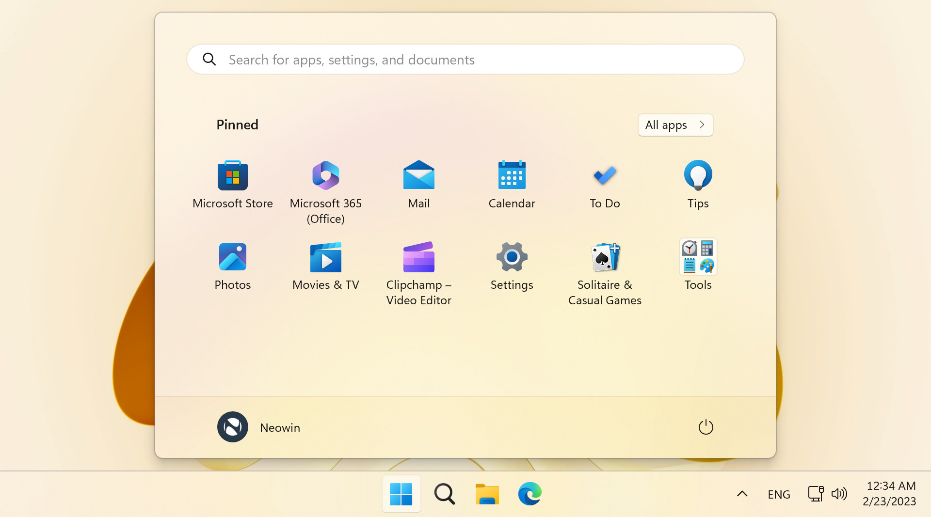Launch Solitaire & Casual Games

(605, 274)
